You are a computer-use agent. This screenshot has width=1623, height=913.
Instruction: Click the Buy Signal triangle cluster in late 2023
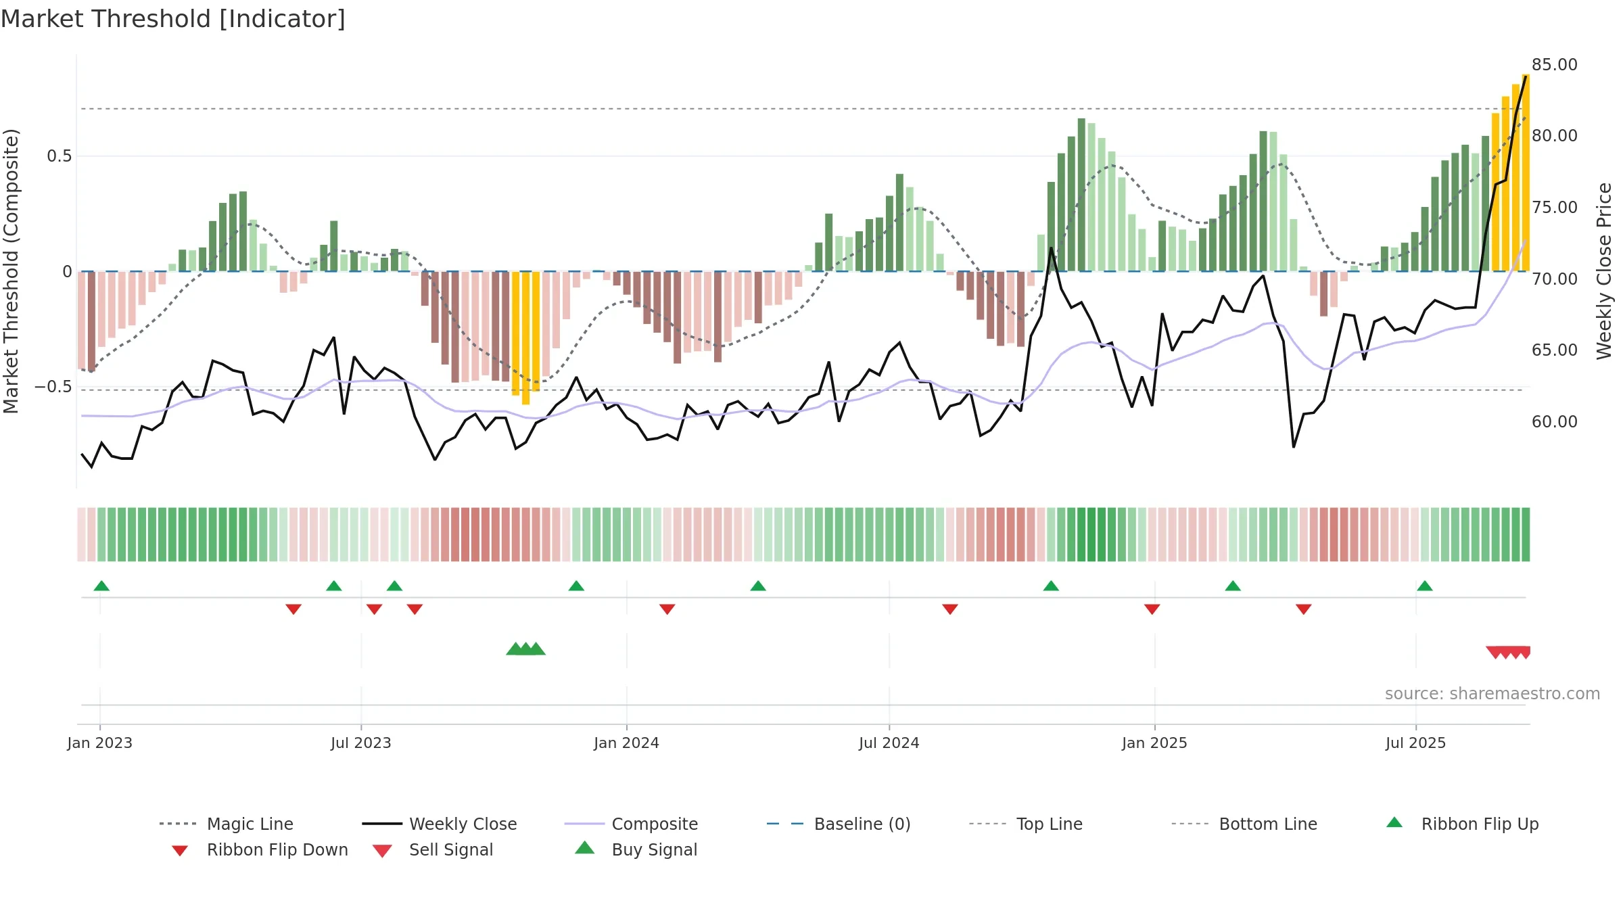pos(525,649)
